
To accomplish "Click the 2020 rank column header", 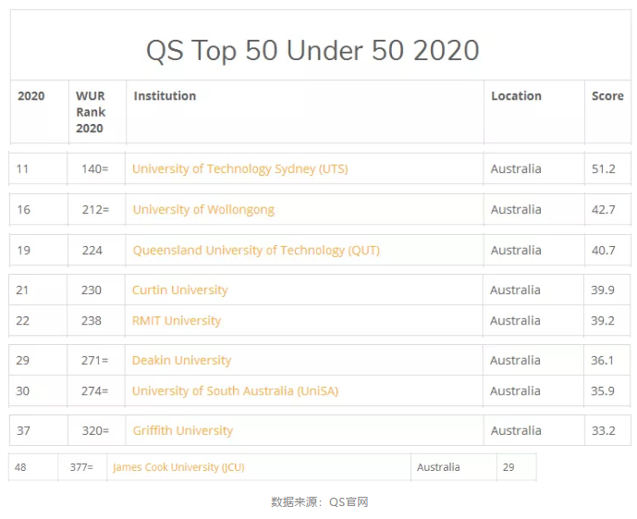I will (x=31, y=96).
